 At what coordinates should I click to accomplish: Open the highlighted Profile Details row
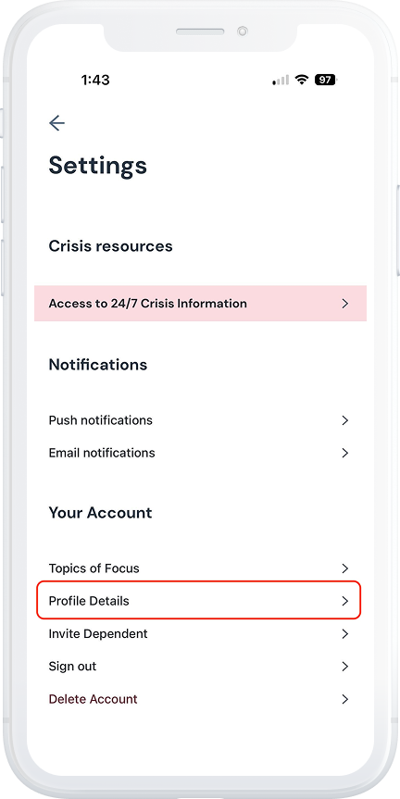coord(199,600)
